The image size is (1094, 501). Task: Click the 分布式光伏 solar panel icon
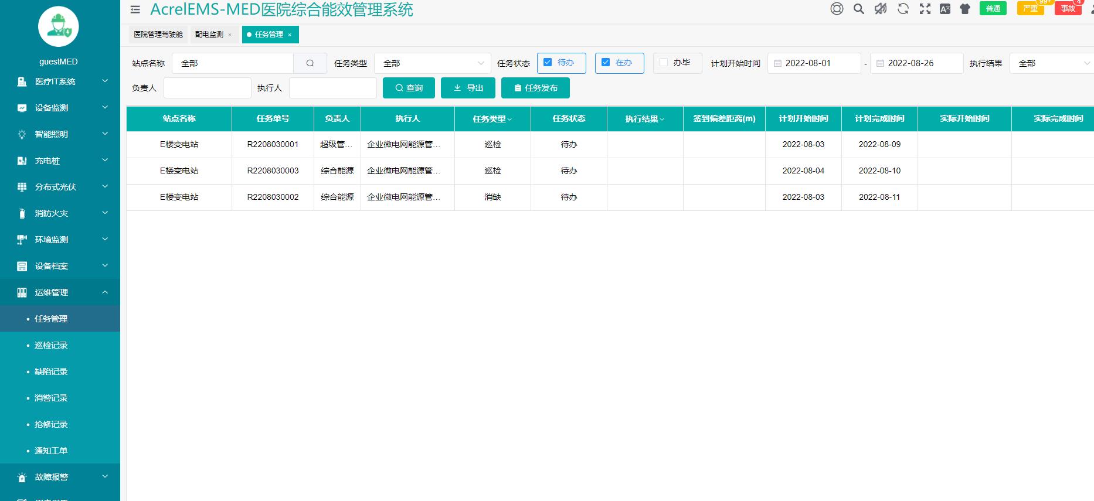click(x=22, y=187)
